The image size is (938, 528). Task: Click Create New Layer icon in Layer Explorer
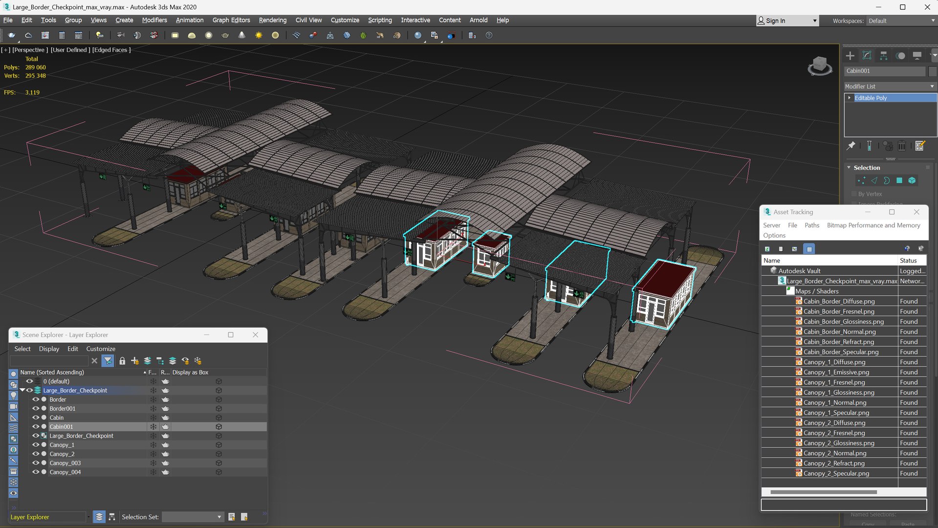click(x=134, y=361)
